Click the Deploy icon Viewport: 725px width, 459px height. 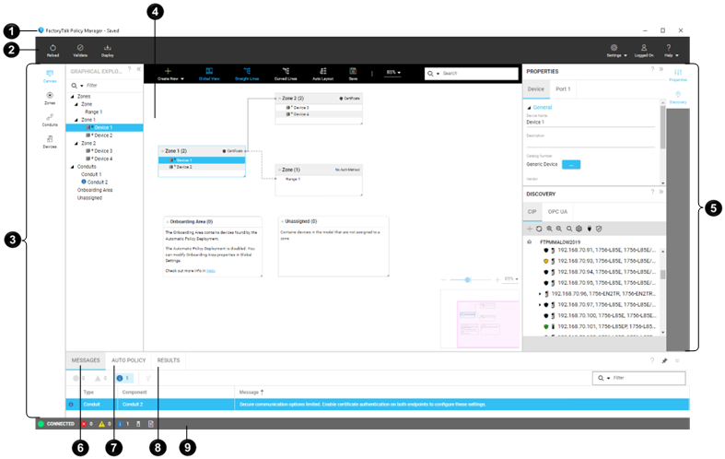pos(107,51)
